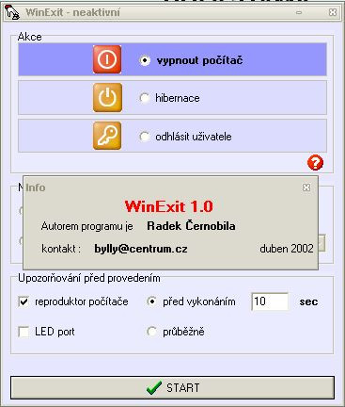Choose the 'před vykonáním' radio option
The width and height of the screenshot is (345, 407).
pos(152,301)
